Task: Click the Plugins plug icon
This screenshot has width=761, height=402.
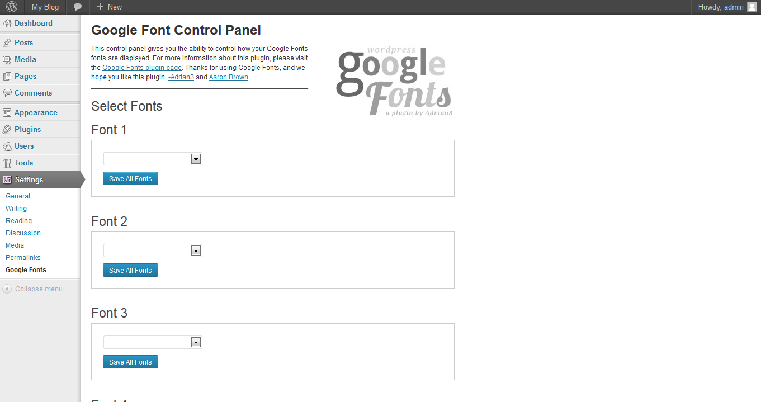Action: click(x=7, y=130)
